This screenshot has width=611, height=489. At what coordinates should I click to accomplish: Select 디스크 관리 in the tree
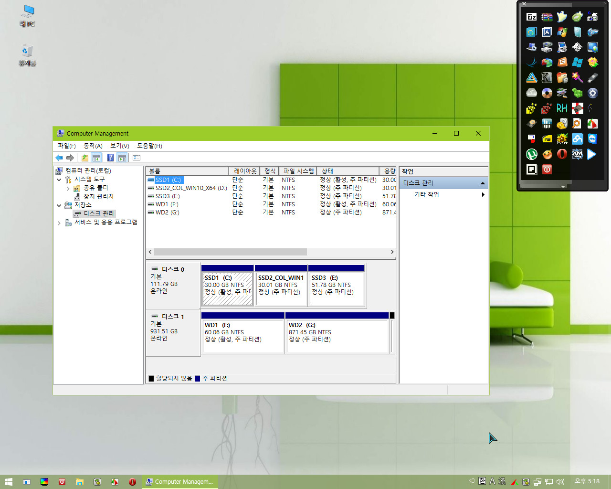pos(99,213)
